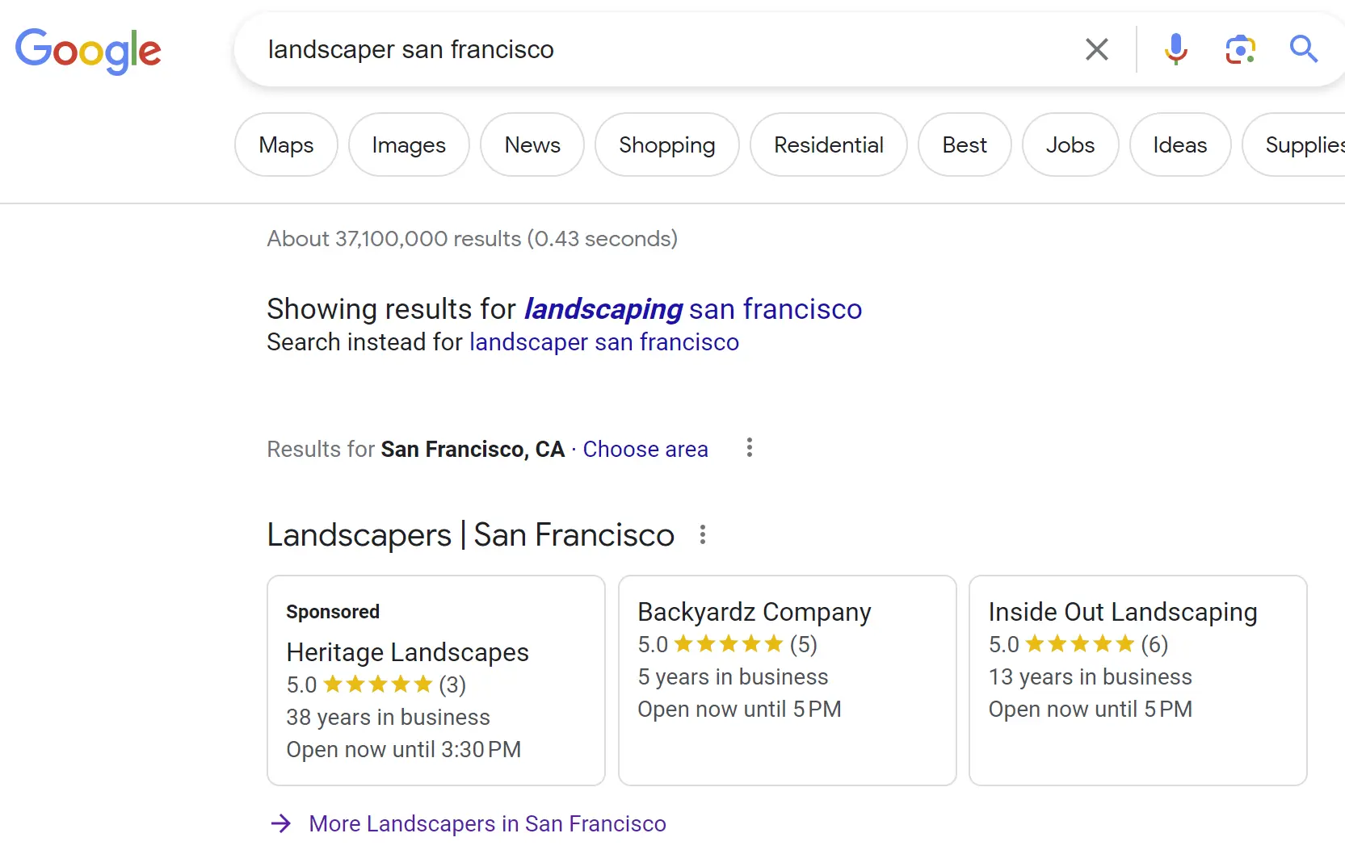The image size is (1345, 850).
Task: Open corrected landscaping san francisco link
Action: 692,309
